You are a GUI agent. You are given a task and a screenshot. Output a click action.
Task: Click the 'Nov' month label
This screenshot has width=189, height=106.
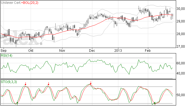(62, 50)
